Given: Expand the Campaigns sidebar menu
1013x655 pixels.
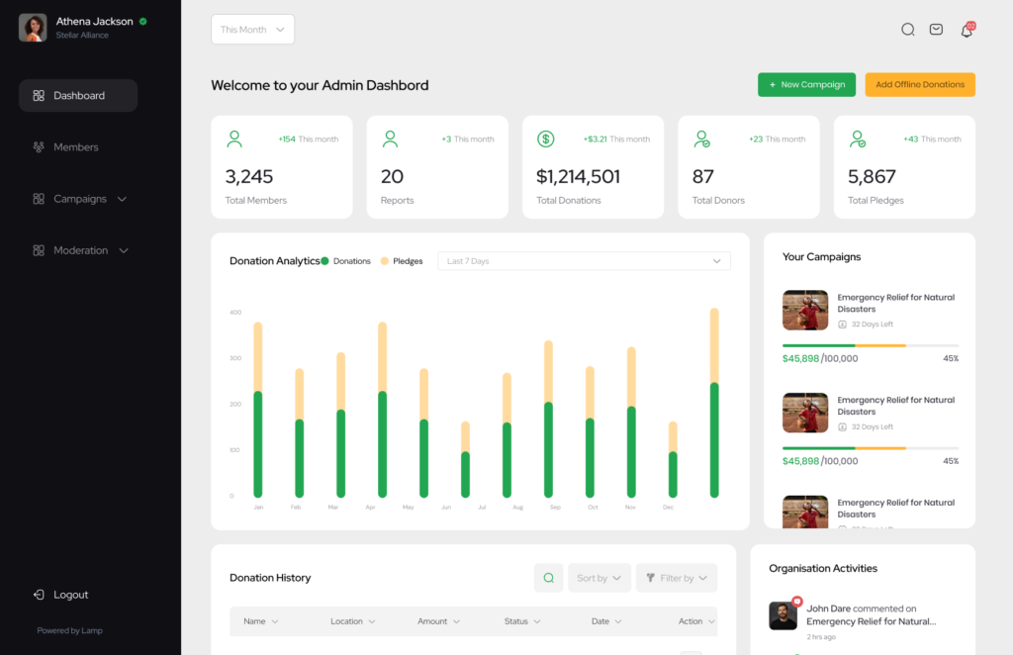Looking at the screenshot, I should [x=80, y=199].
